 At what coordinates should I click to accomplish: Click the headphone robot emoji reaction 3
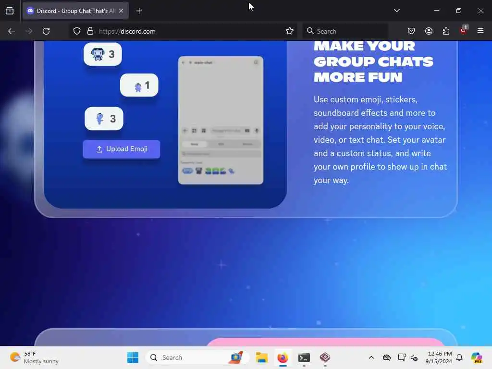coord(103,54)
